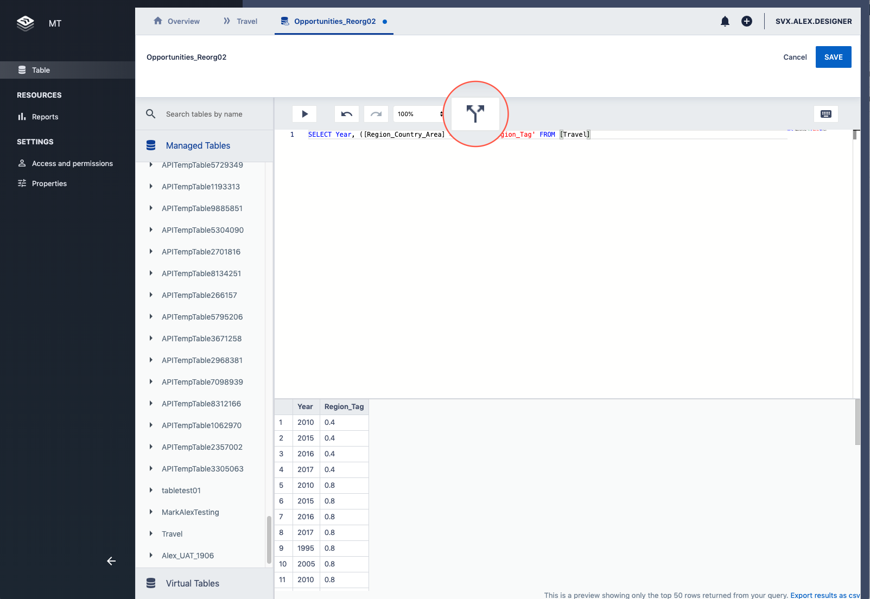Click the plus circle add icon
This screenshot has height=599, width=870.
coord(747,21)
